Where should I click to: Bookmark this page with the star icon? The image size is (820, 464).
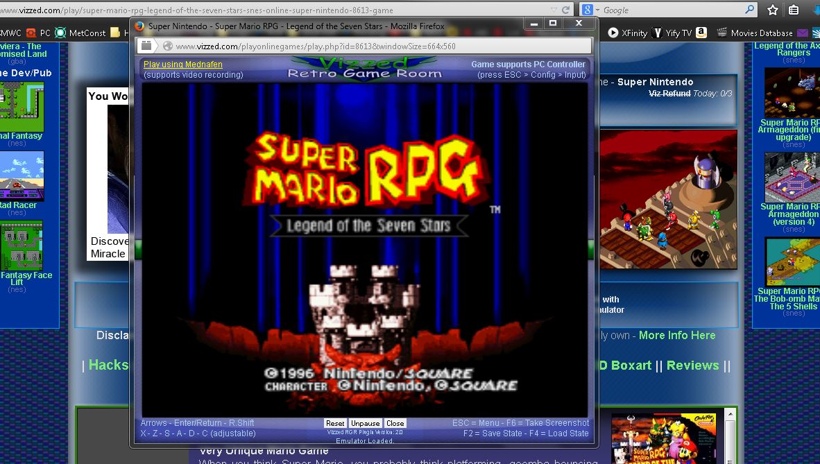tap(772, 10)
